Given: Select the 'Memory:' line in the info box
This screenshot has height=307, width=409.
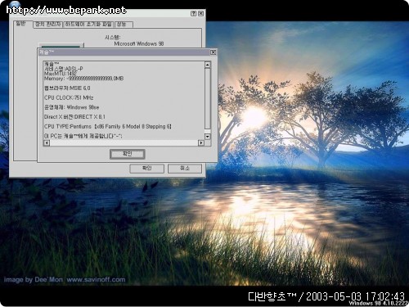Looking at the screenshot, I should 83,79.
